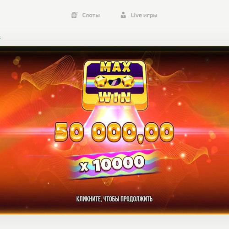Screen dimensions: 229x229
Task: Click the word MAX on the cassette
Action: (115, 67)
